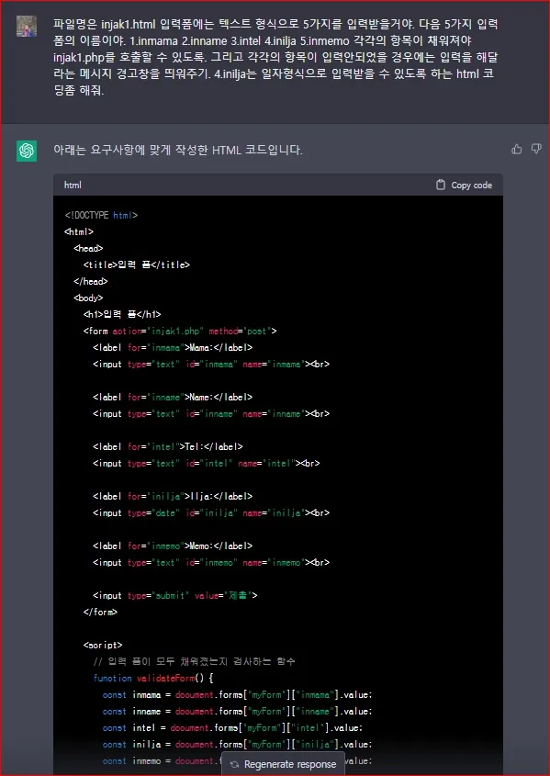The height and width of the screenshot is (776, 550).
Task: Click the input line with id="inmama"
Action: click(211, 365)
